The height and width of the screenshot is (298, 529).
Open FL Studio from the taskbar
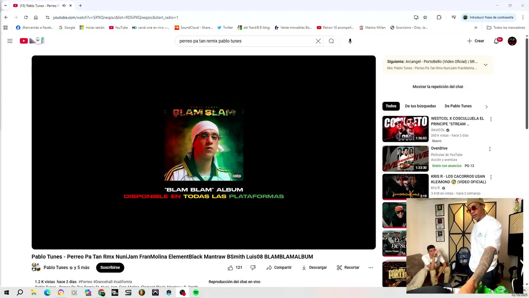click(142, 293)
